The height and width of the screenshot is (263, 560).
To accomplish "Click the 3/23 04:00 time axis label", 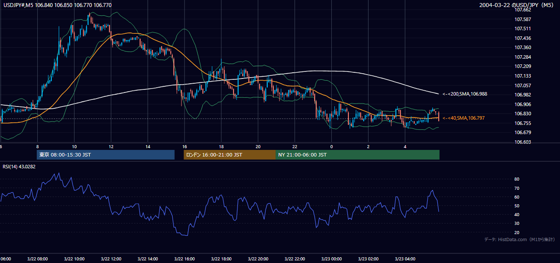I will 405,259.
